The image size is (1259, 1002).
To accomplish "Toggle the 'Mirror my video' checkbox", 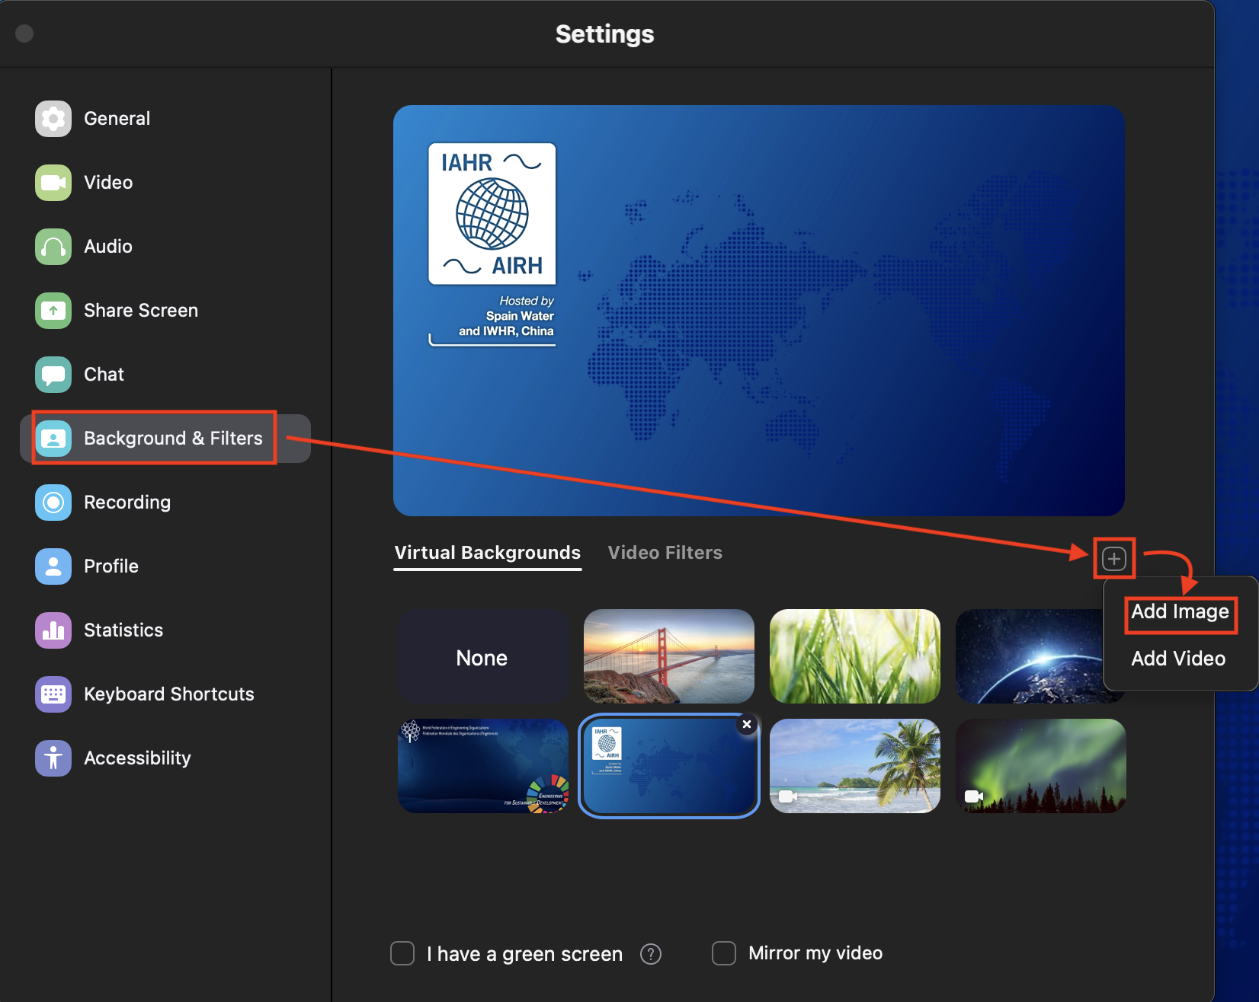I will pyautogui.click(x=723, y=953).
